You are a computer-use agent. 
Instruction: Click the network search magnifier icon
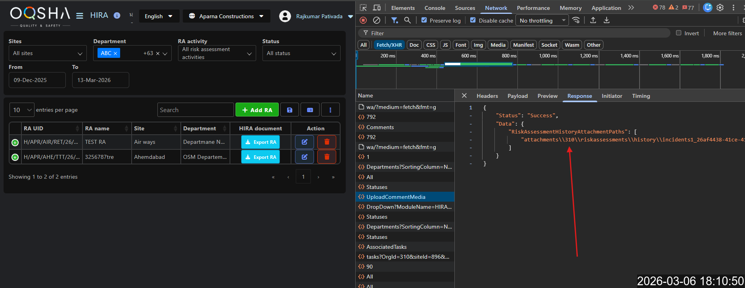coord(407,20)
